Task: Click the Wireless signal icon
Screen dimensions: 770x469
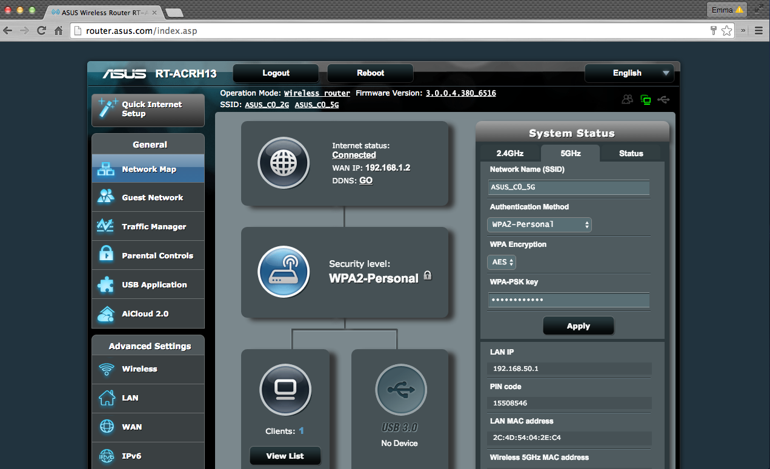Action: (x=107, y=369)
